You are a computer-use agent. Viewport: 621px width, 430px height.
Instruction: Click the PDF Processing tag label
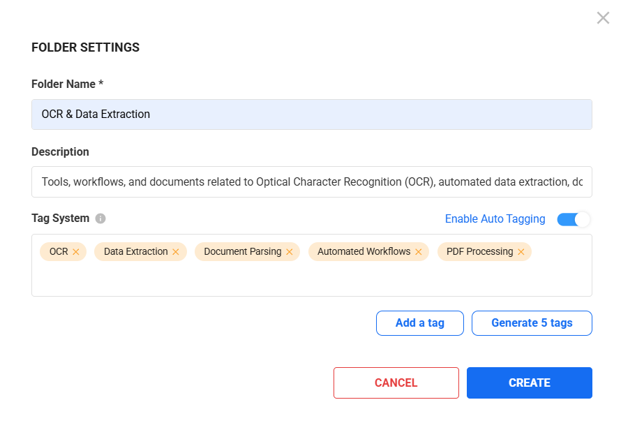[479, 252]
